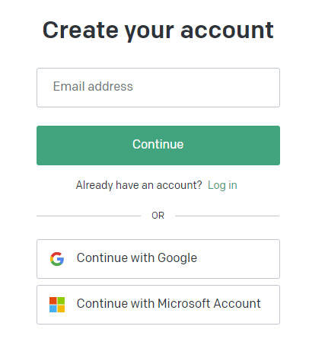Click the yellow square in Microsoft logo
Screen dimensions: 309x339
pos(61,309)
